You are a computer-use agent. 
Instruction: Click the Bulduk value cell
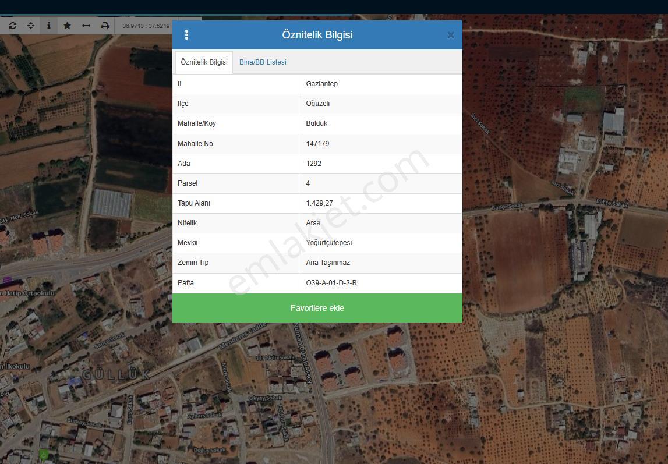(381, 123)
